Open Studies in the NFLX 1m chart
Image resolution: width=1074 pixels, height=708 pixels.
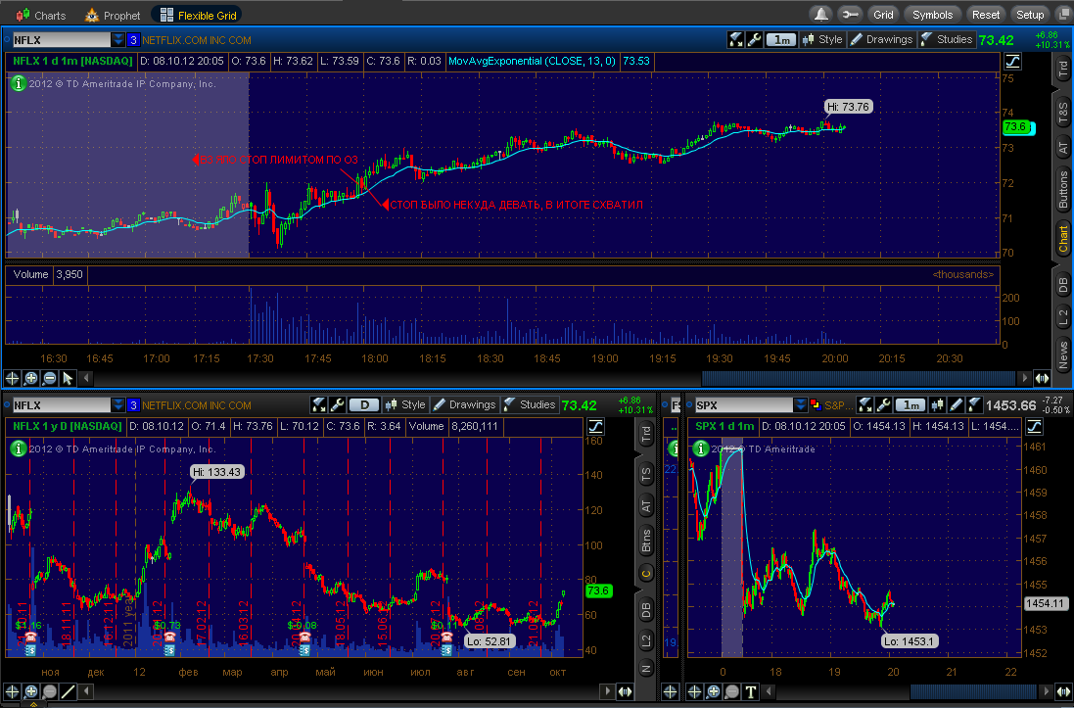[947, 40]
